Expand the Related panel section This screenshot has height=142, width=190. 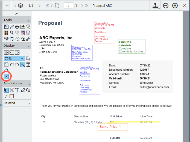coord(28,103)
